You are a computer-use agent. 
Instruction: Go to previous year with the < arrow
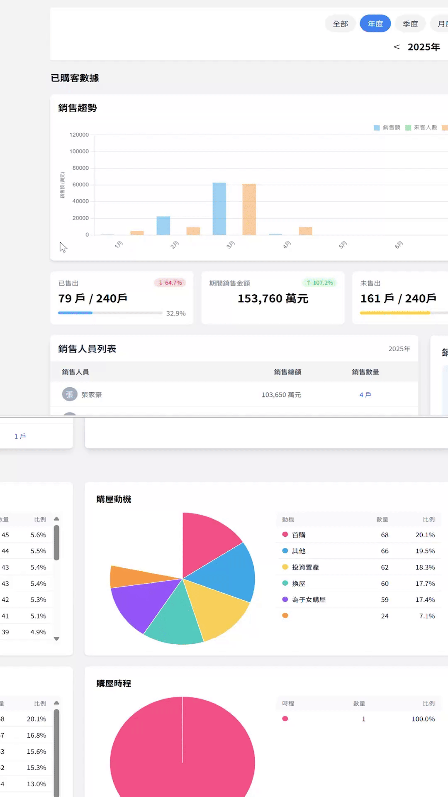[x=397, y=47]
